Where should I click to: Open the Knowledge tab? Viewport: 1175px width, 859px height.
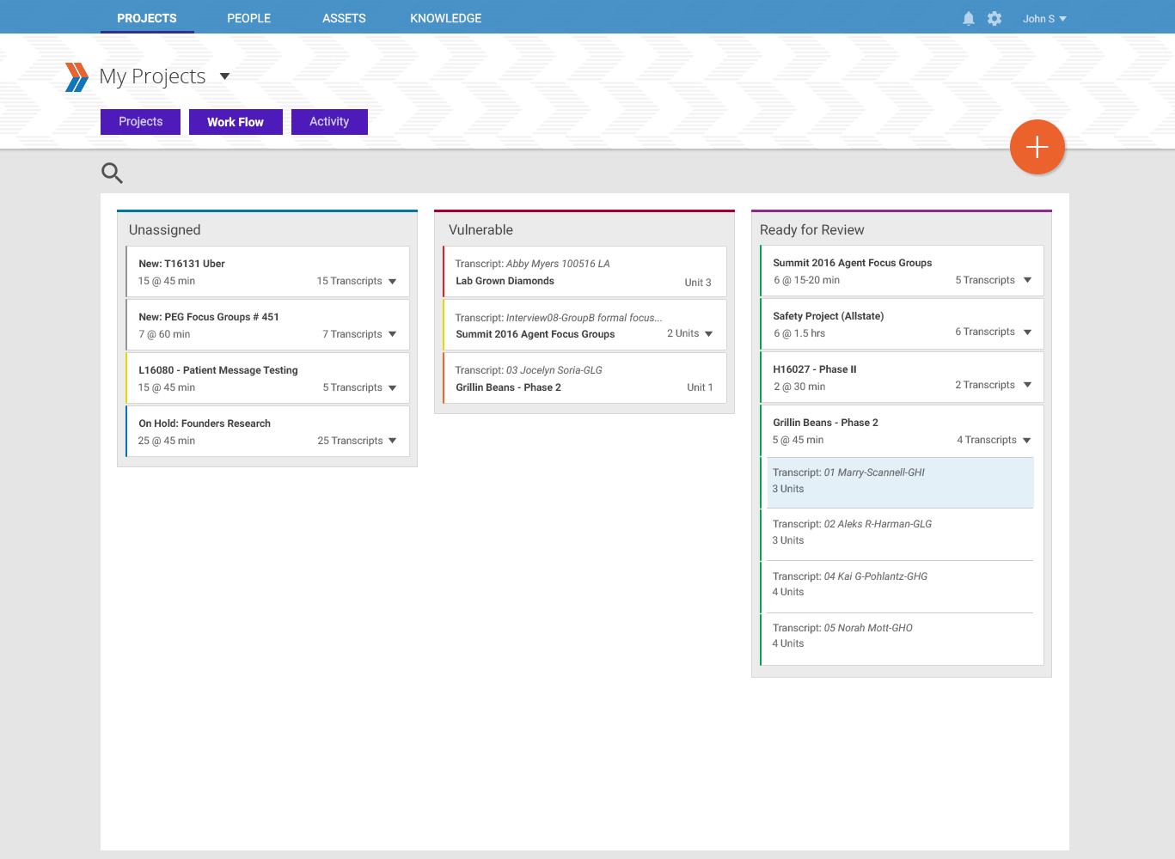click(445, 18)
